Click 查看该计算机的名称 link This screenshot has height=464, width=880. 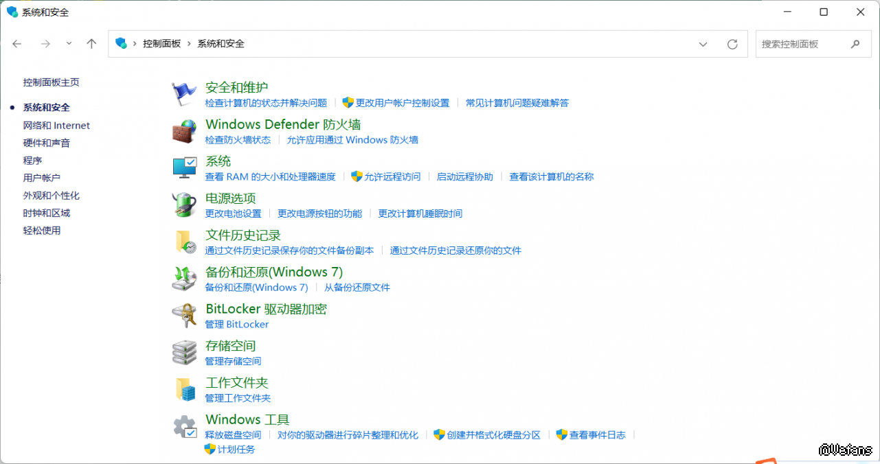pos(552,177)
